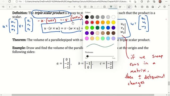
Task: View site information for the file
Action: tap(19, 2)
